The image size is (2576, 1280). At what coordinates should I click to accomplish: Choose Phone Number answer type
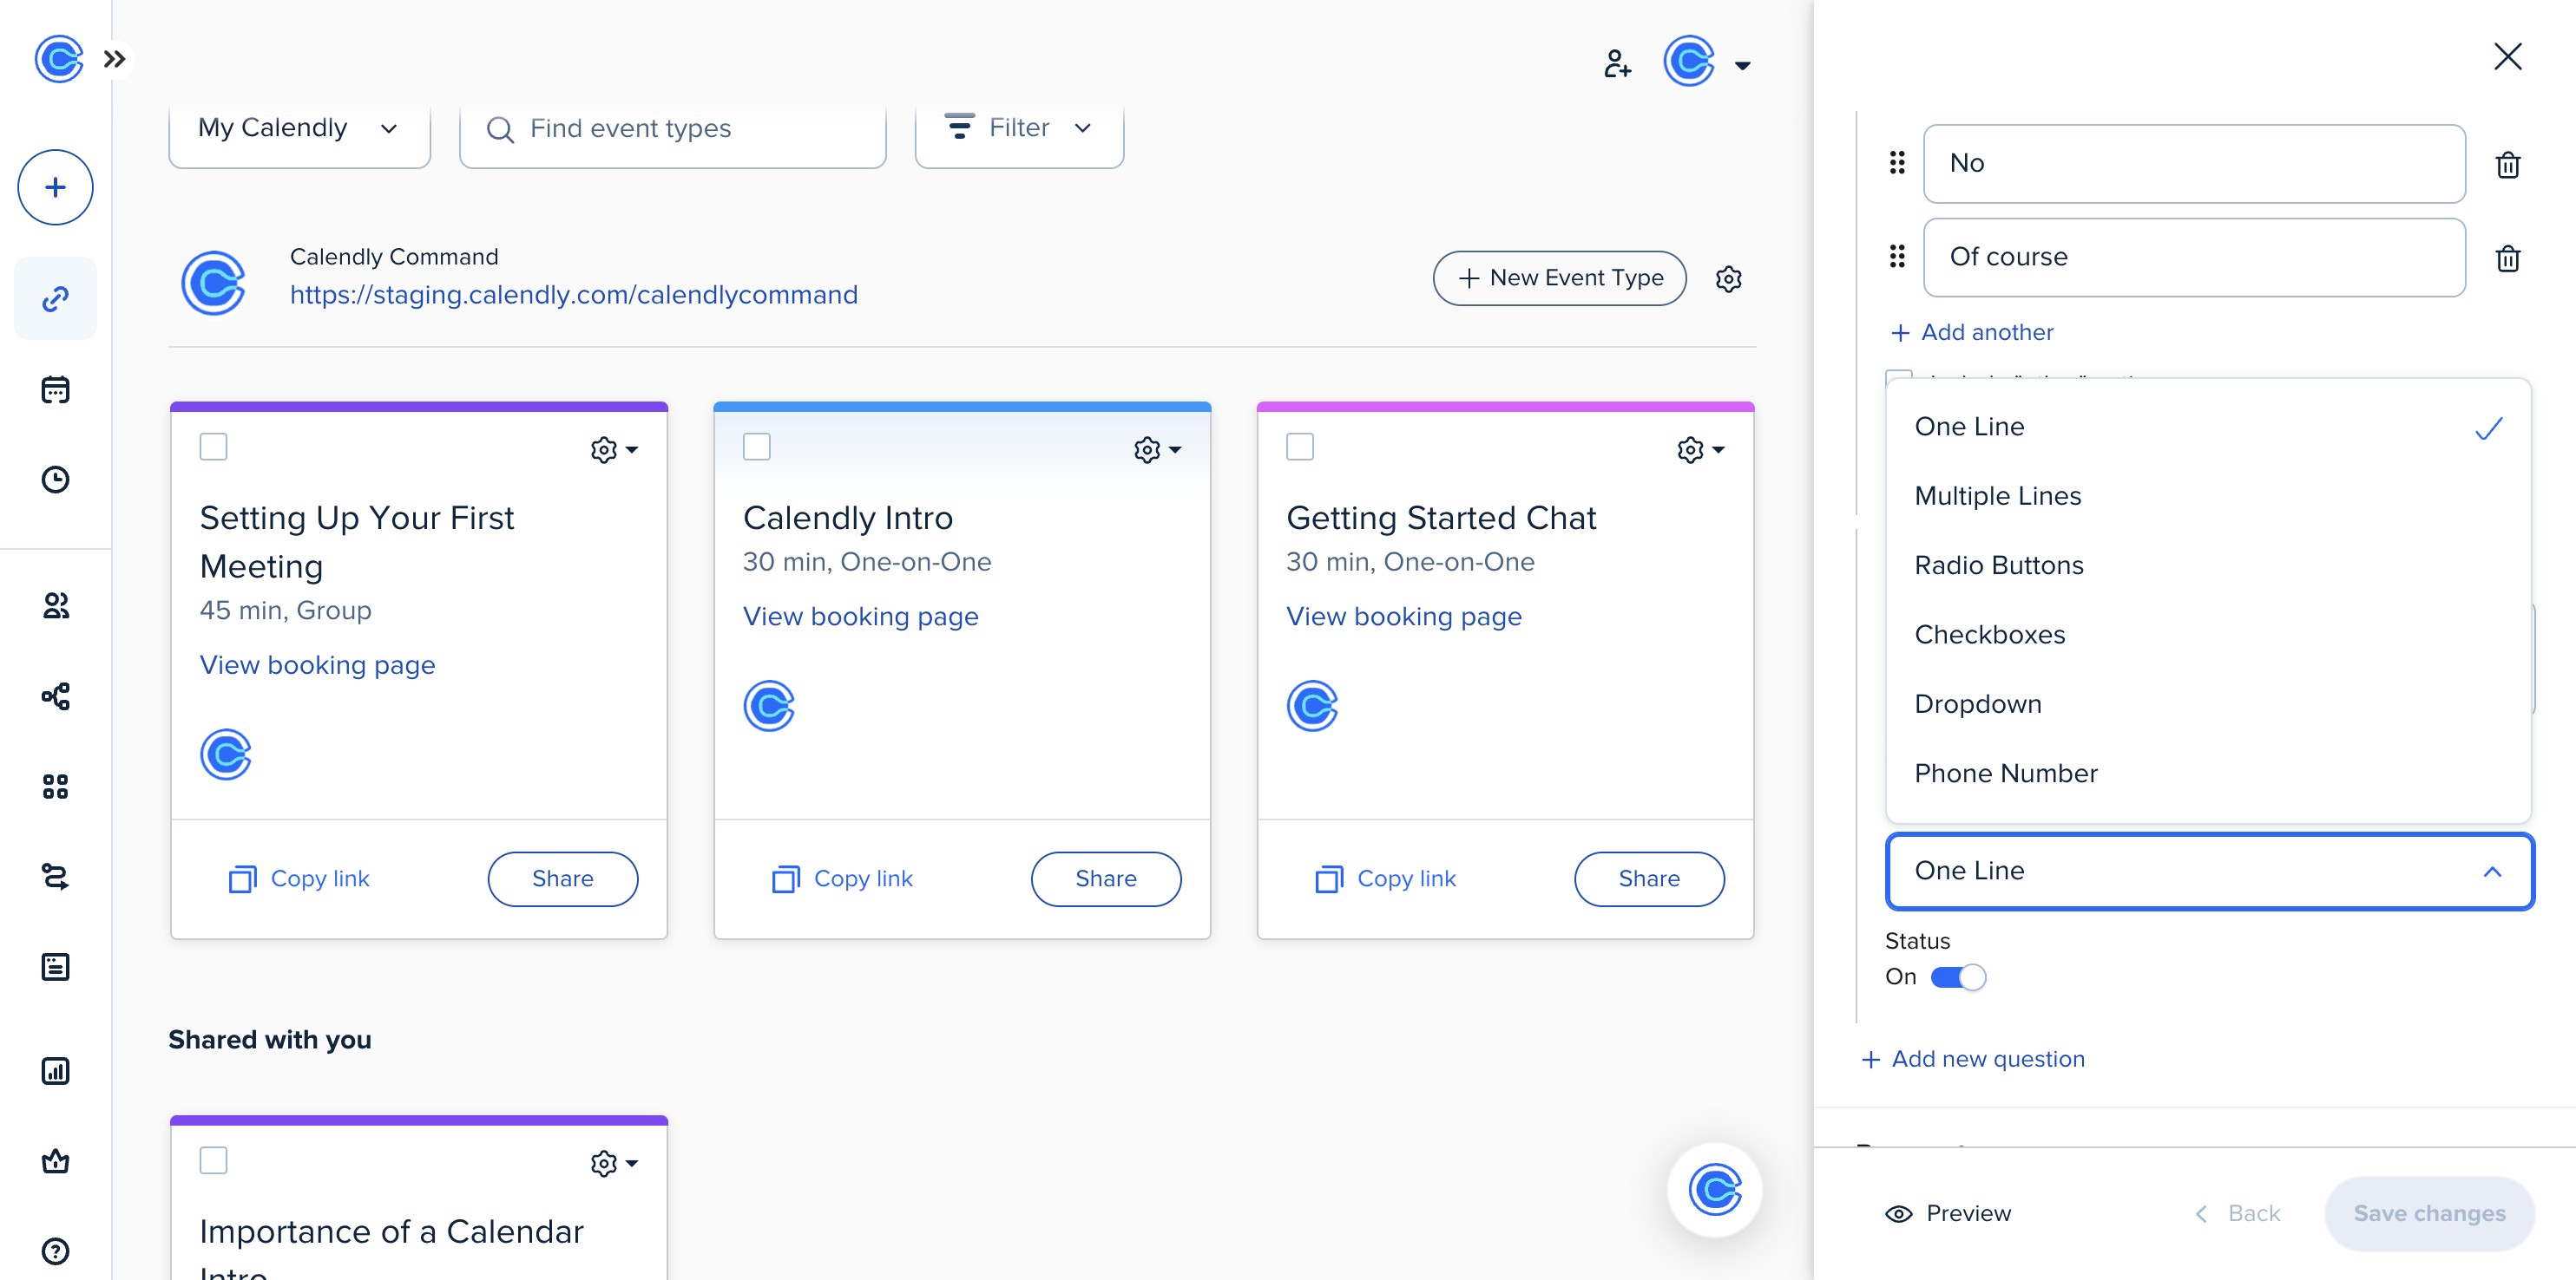(x=2208, y=774)
